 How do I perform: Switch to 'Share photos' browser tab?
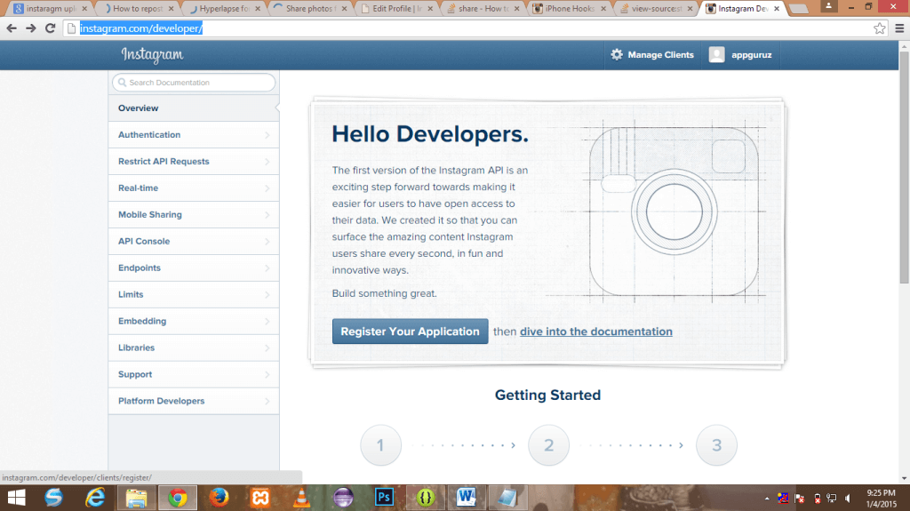coord(310,9)
